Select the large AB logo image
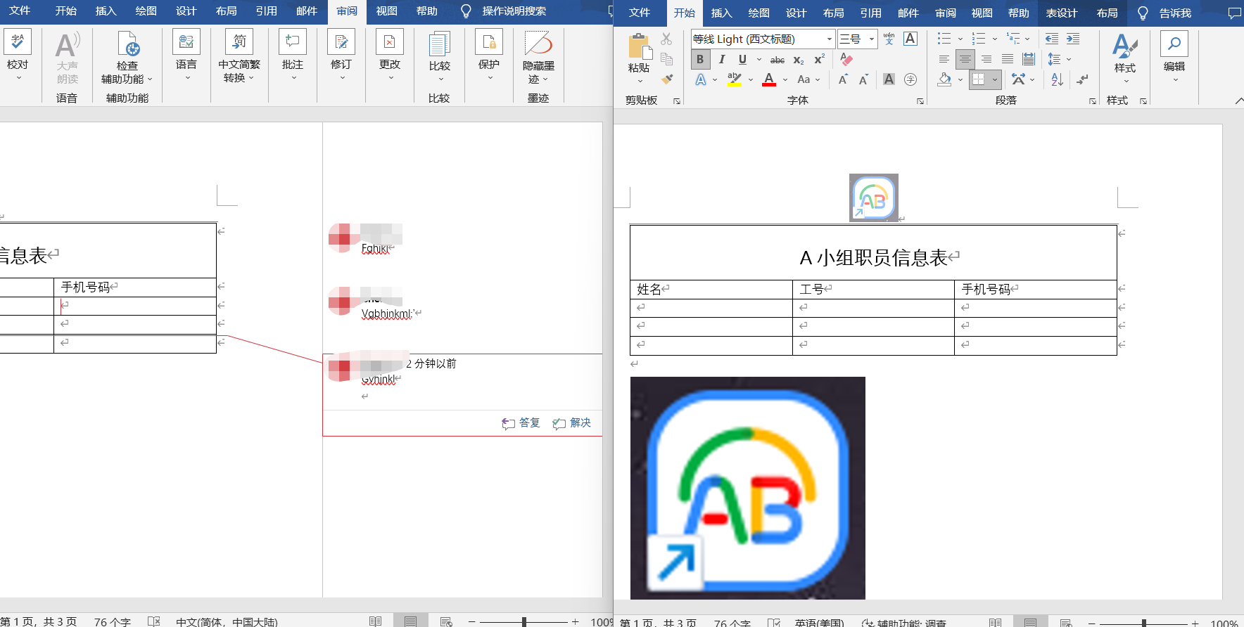 pos(747,488)
